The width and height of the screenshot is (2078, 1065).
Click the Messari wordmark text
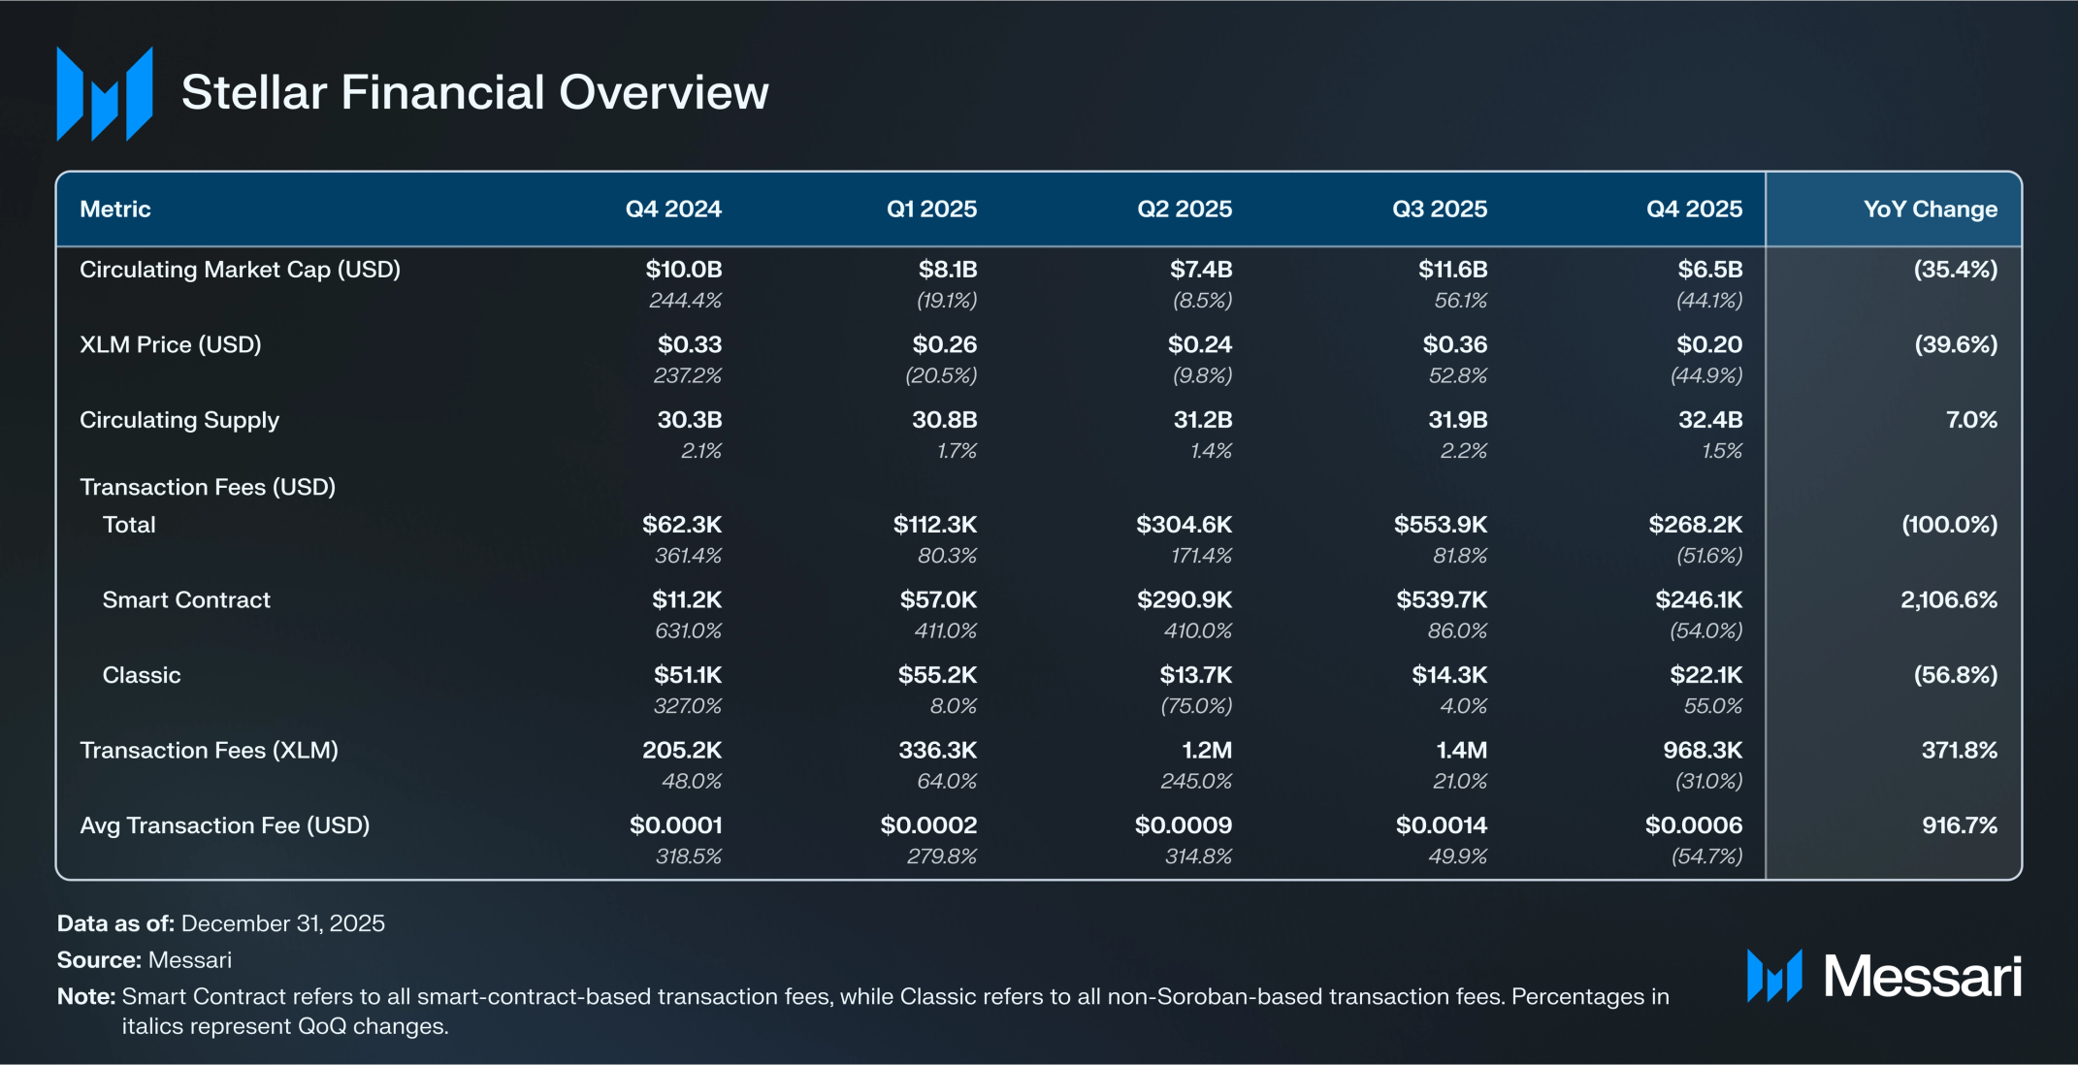[1922, 976]
